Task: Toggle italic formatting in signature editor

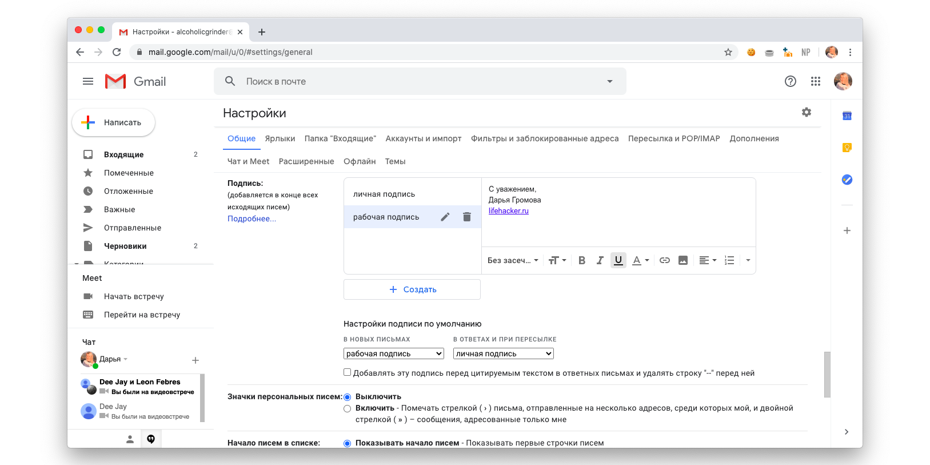Action: click(600, 260)
